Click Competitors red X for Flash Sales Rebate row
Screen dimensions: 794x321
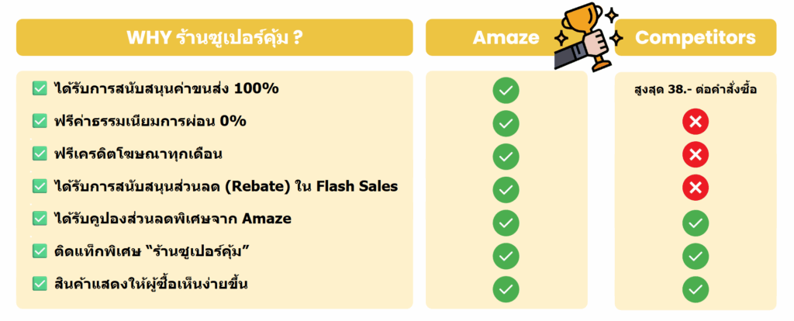pos(695,188)
